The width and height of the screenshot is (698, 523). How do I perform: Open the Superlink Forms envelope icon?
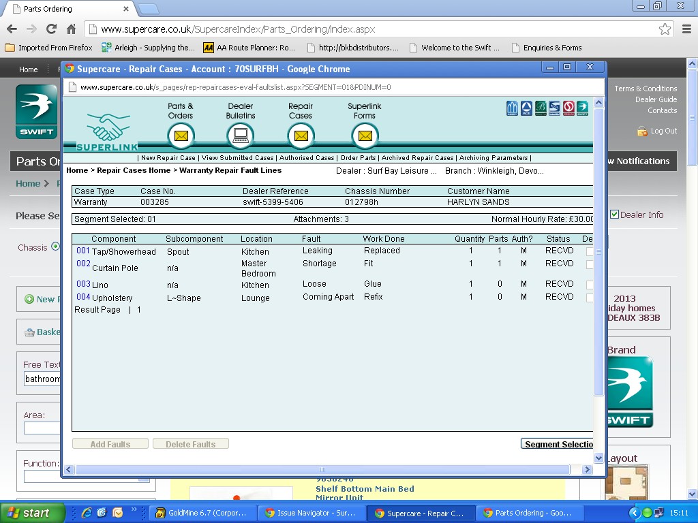(x=365, y=136)
